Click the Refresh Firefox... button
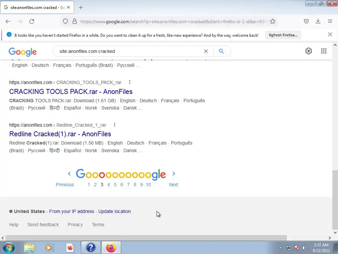Image resolution: width=338 pixels, height=254 pixels. 283,35
